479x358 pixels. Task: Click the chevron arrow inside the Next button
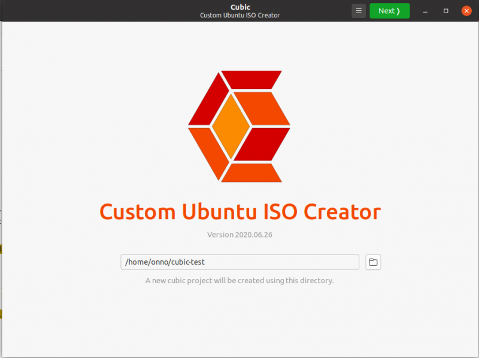point(400,10)
